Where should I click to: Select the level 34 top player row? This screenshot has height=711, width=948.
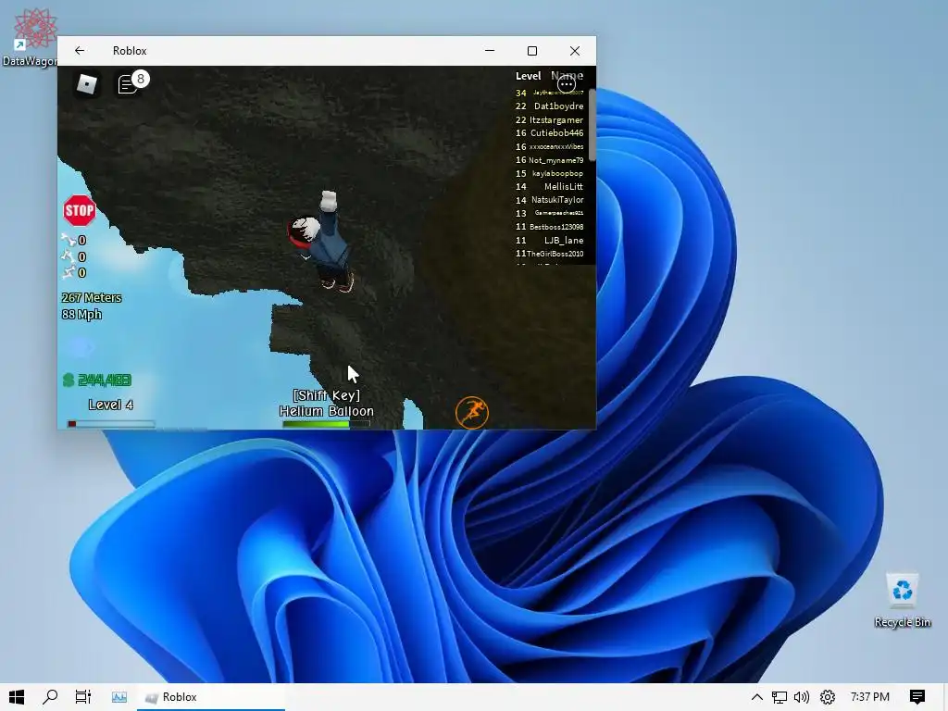coord(550,93)
